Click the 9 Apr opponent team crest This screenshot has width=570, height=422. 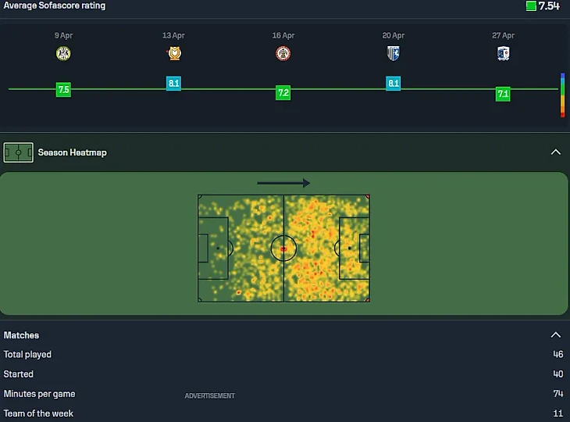(x=63, y=53)
